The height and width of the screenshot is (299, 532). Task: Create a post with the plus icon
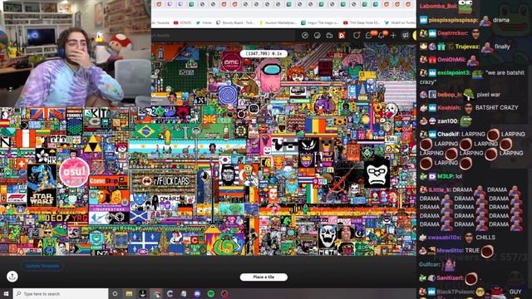coord(393,36)
